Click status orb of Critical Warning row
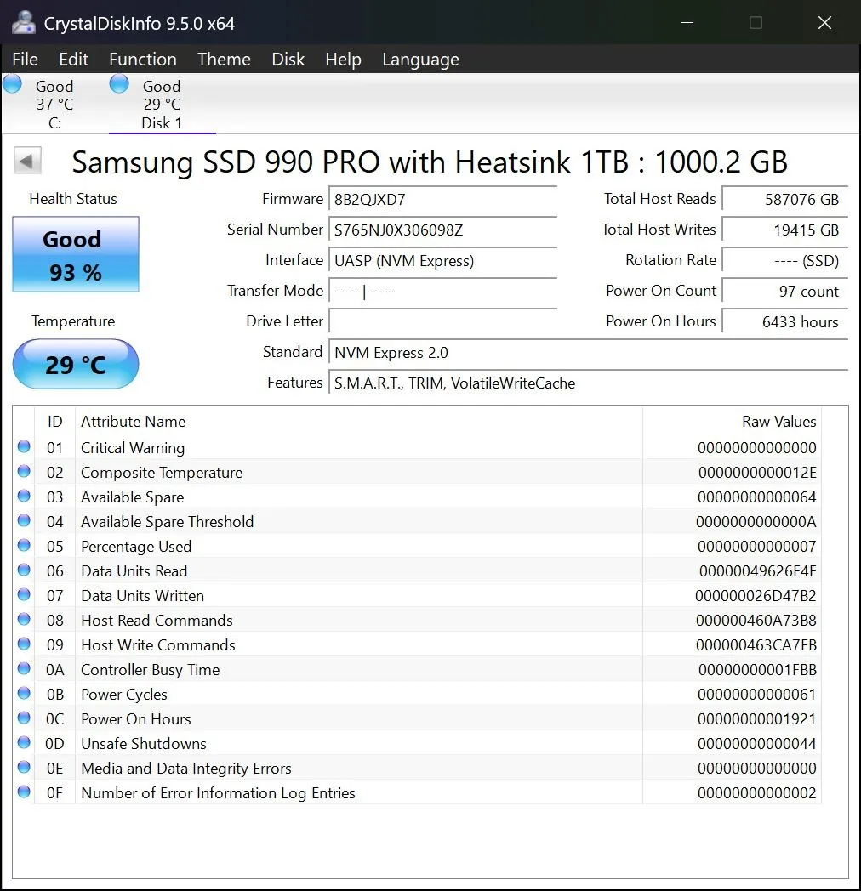Screen dimensions: 861x891 click(24, 446)
